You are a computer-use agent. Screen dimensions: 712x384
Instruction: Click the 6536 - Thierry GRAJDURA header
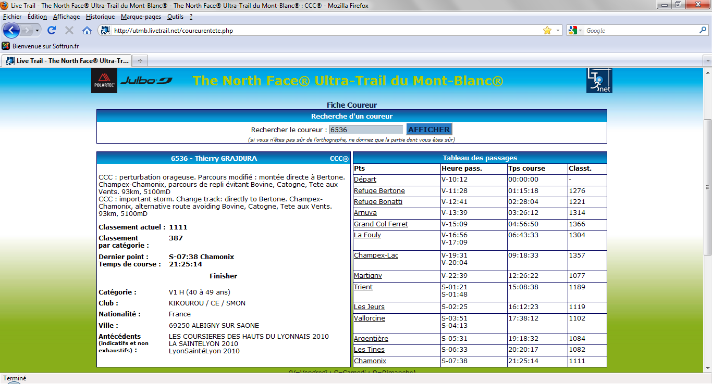tap(214, 159)
